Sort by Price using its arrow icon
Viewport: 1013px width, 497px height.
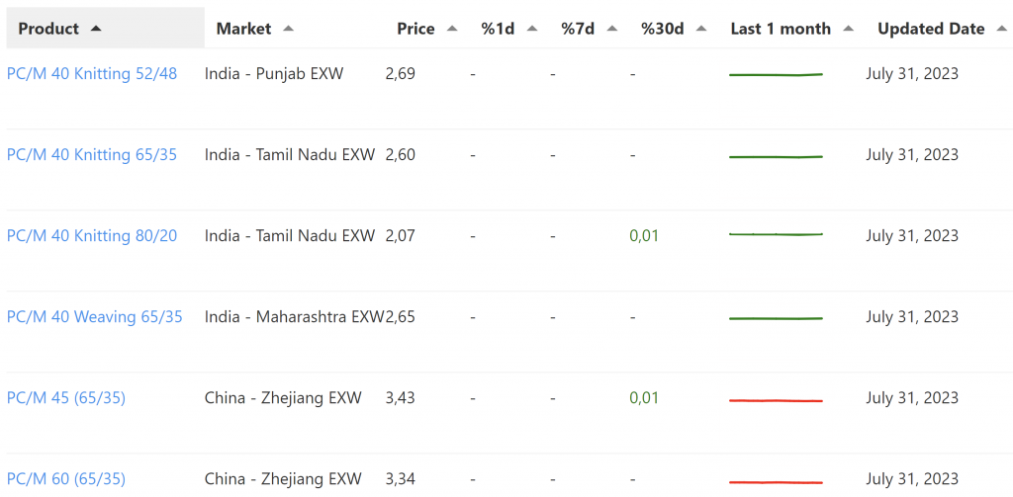coord(452,29)
